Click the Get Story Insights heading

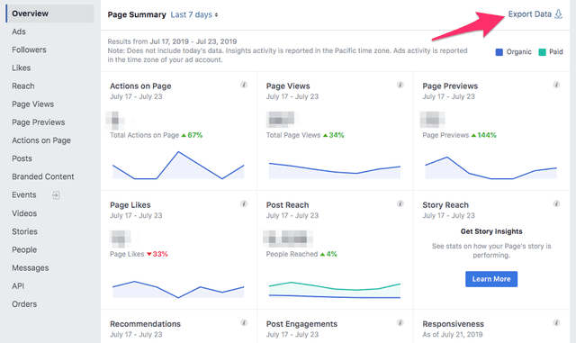(491, 231)
